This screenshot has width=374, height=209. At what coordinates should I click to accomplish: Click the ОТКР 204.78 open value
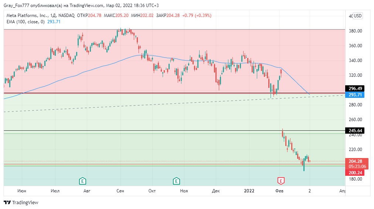[89, 16]
